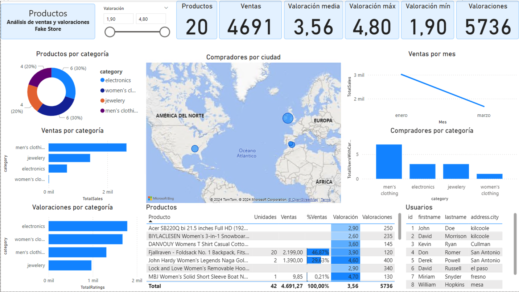Select men's clothing bar in Valoraciones por categoría
The image size is (519, 292).
tap(77, 252)
